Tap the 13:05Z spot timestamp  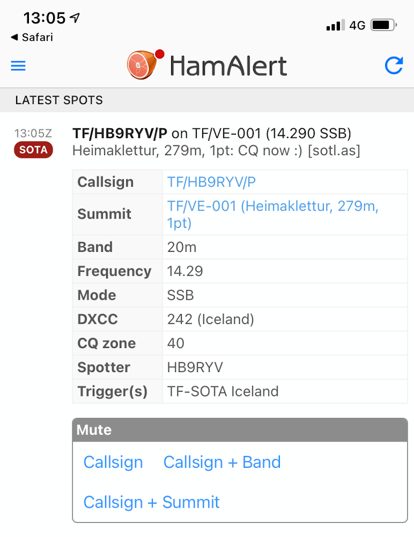click(x=33, y=133)
